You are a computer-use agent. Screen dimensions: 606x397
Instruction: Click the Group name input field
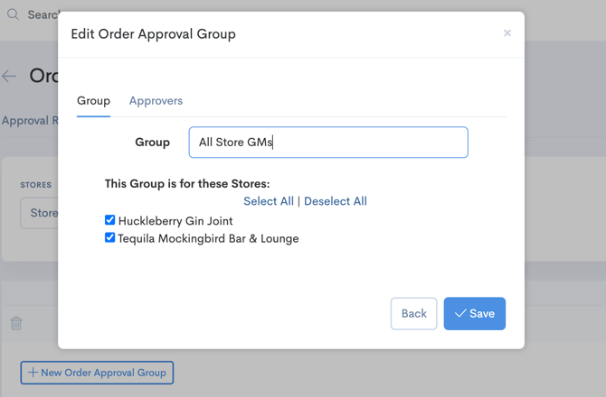pos(327,143)
